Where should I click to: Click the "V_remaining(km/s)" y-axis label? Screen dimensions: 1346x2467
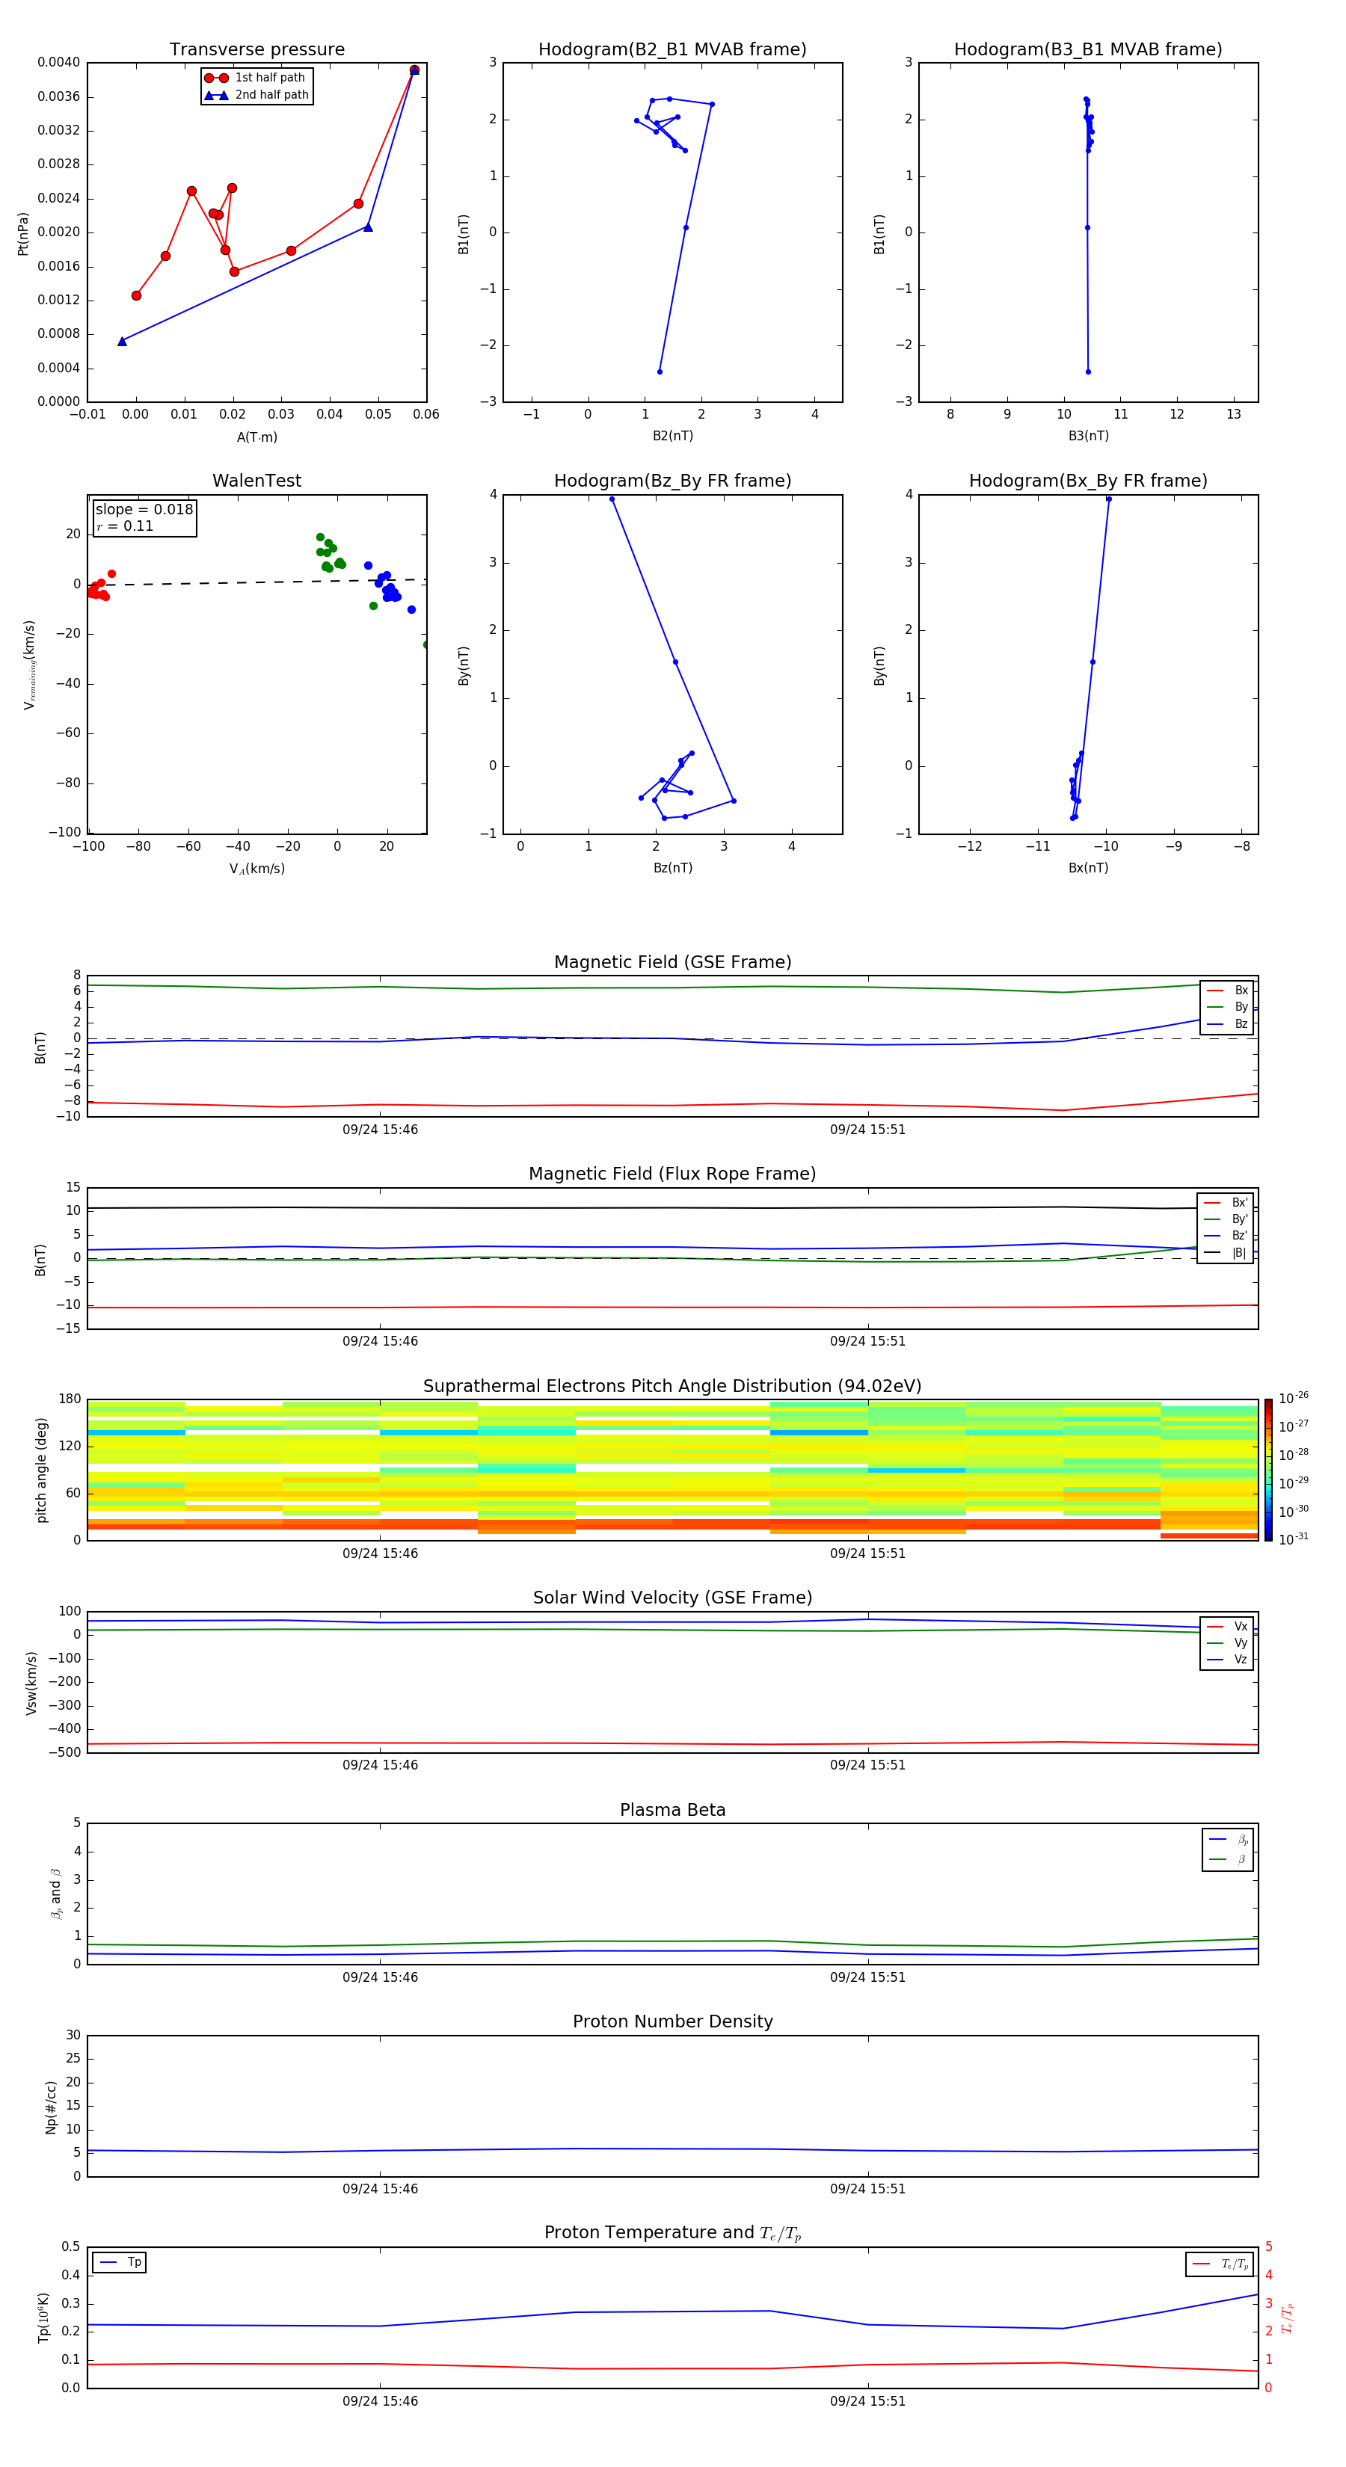[30, 665]
